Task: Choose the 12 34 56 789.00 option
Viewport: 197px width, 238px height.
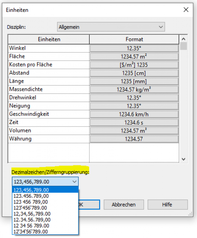Action: (32, 226)
